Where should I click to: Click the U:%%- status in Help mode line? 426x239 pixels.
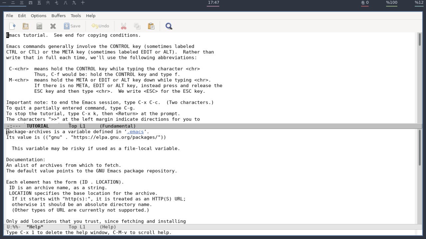point(14,227)
